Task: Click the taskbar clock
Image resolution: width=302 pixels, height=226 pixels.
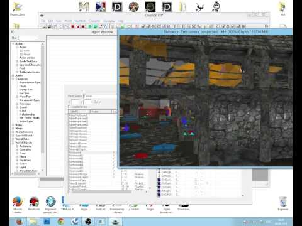Action: [281, 222]
